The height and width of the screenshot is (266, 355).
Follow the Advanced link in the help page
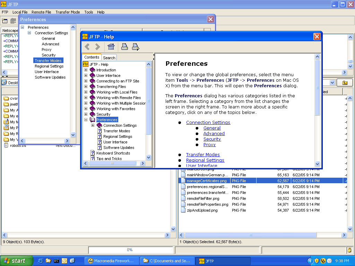[x=214, y=133]
